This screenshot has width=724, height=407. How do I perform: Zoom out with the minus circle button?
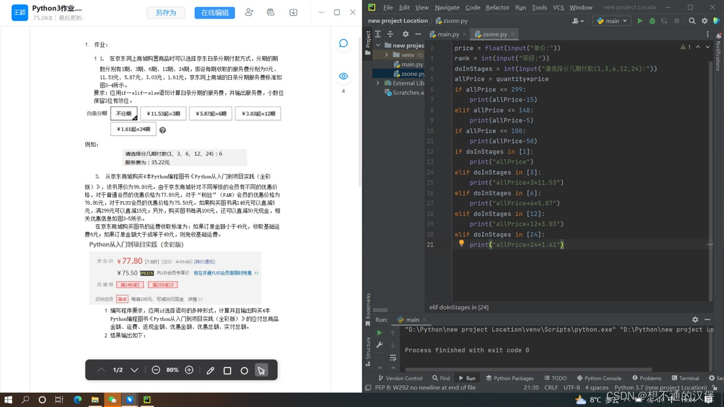(x=156, y=370)
